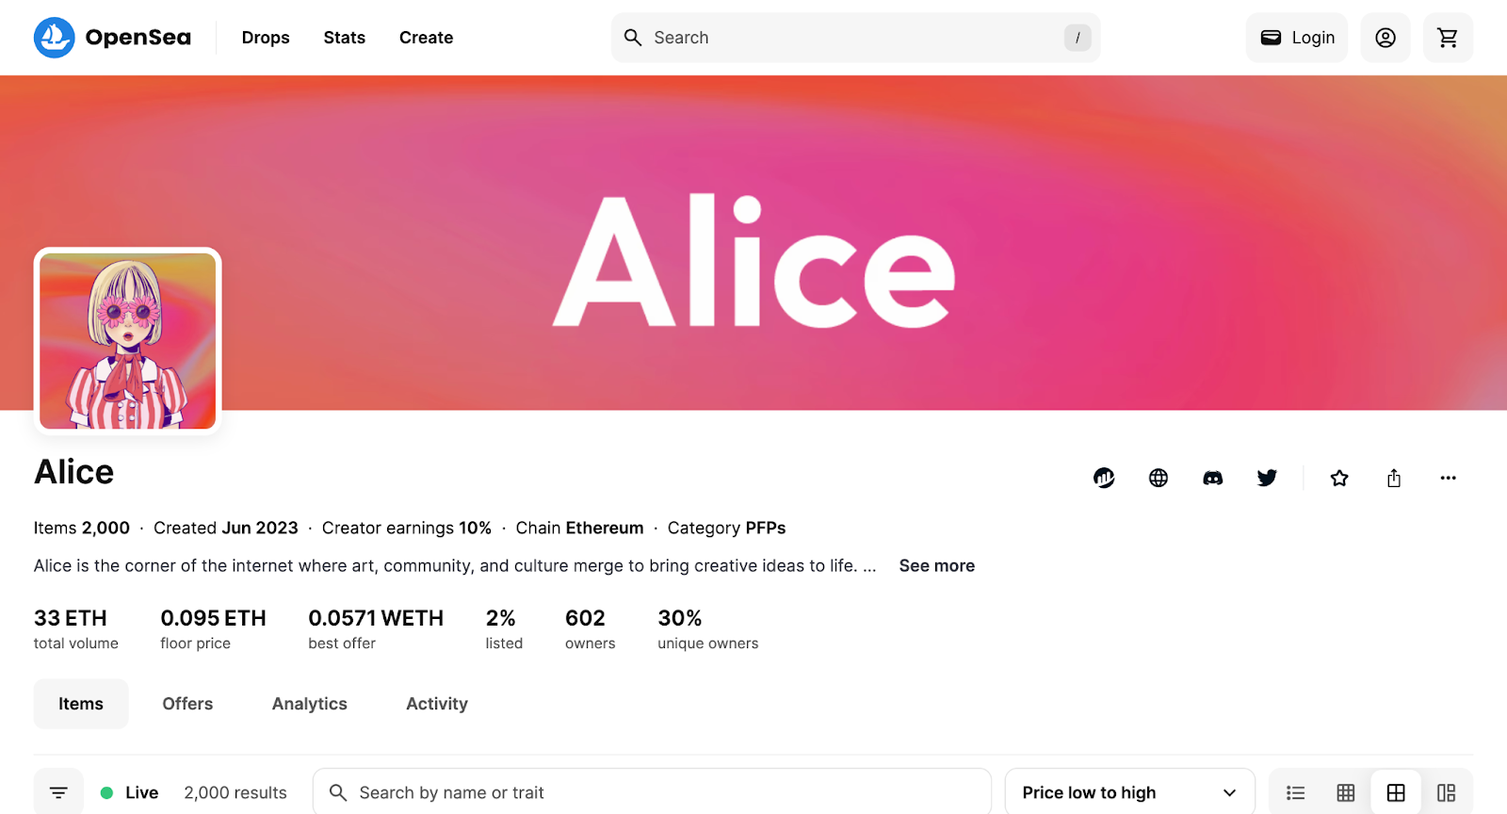
Task: Click the 30% unique owners stat
Action: [x=707, y=628]
